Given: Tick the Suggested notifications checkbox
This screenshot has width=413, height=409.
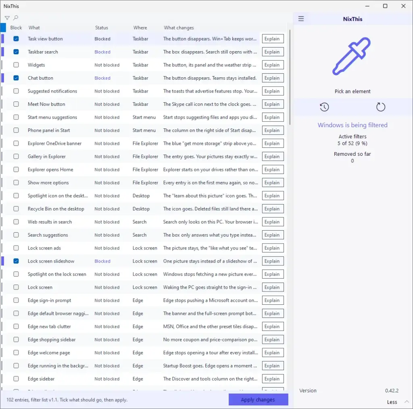Looking at the screenshot, I should 16,91.
